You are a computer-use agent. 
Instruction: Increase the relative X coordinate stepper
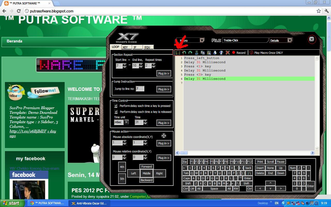click(125, 156)
